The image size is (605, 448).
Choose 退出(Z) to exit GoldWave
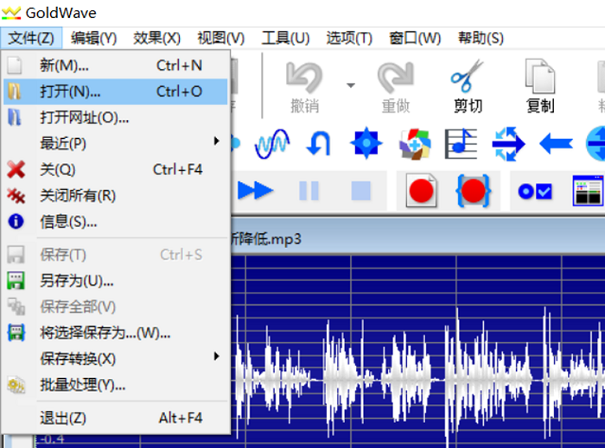coord(115,418)
